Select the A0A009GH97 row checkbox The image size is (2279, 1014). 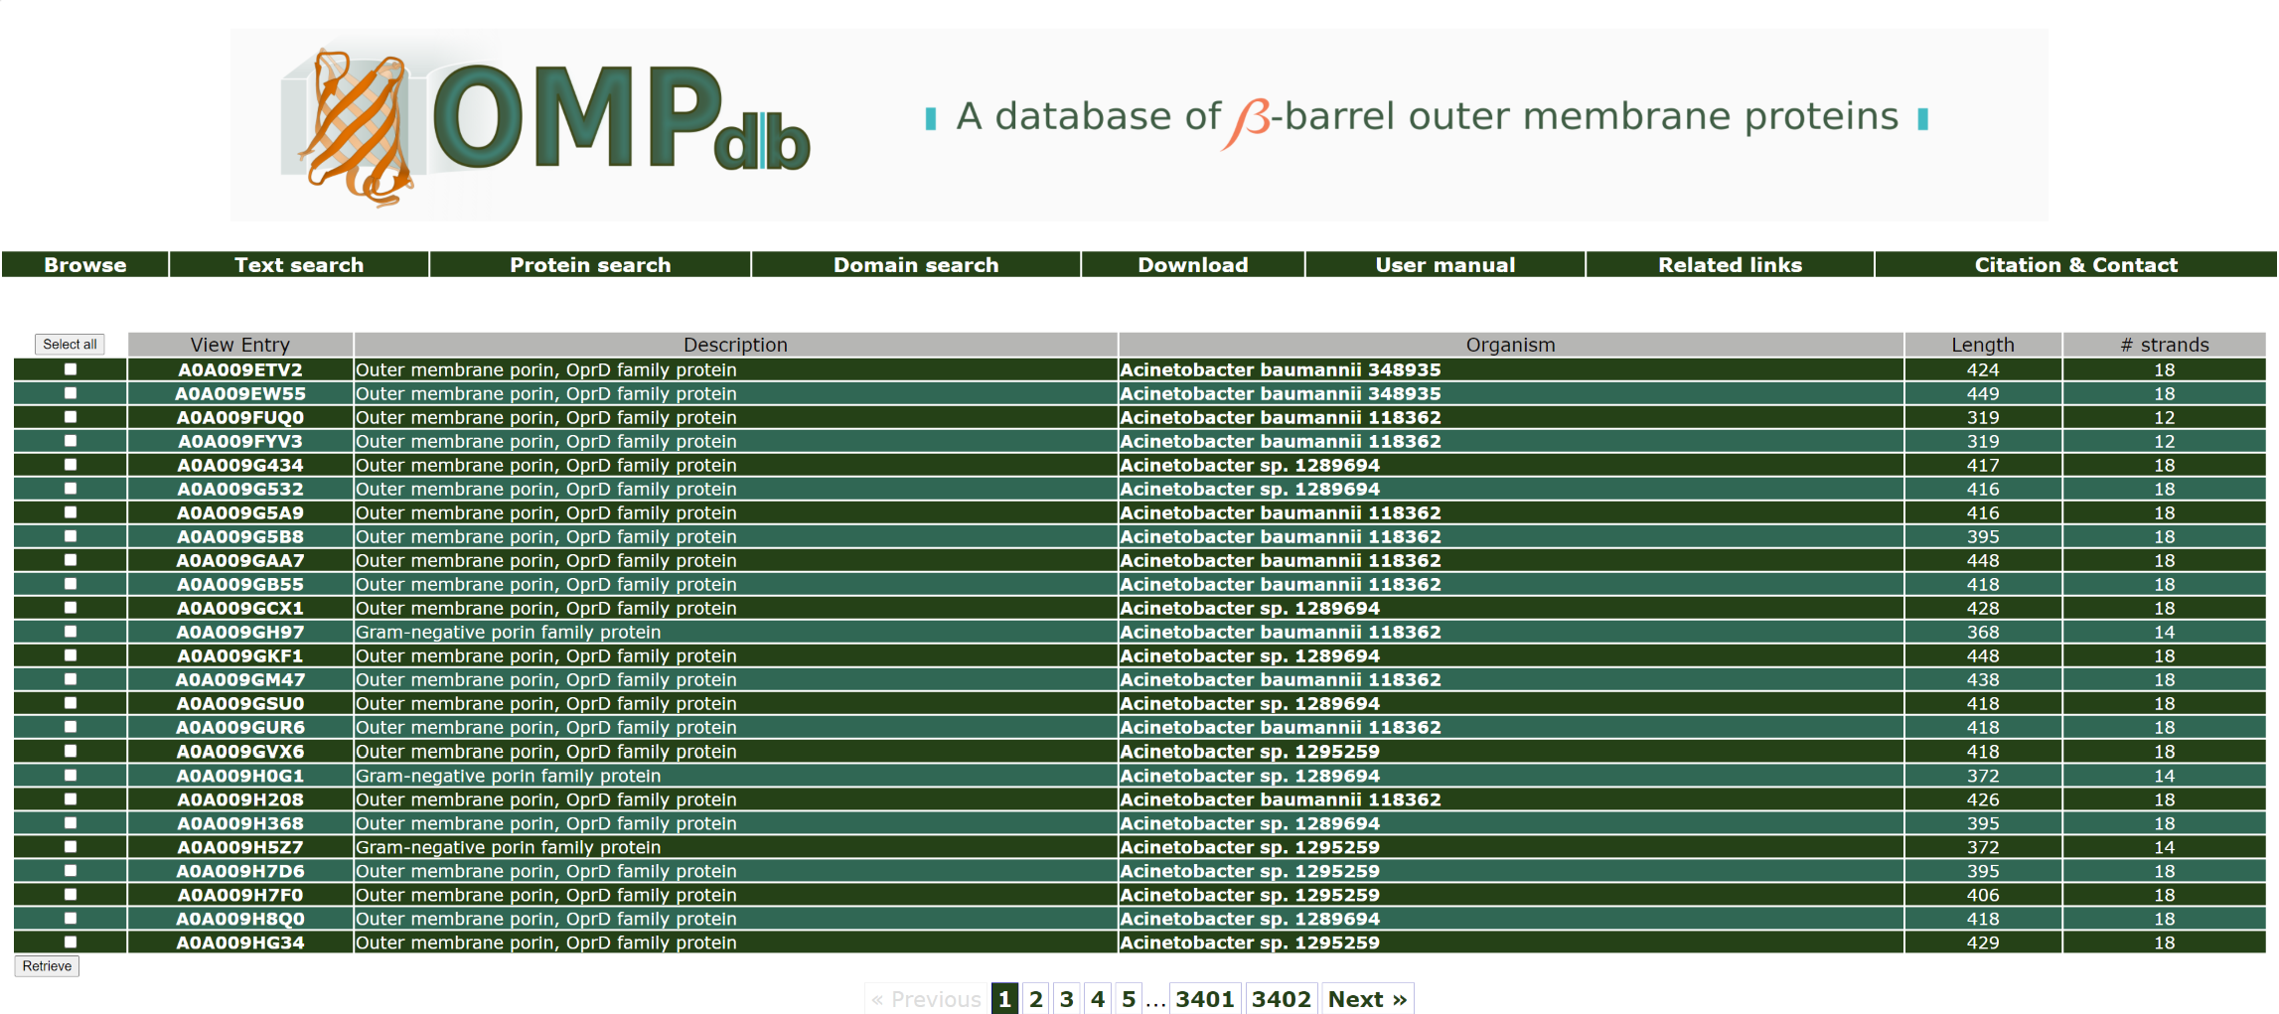tap(71, 632)
